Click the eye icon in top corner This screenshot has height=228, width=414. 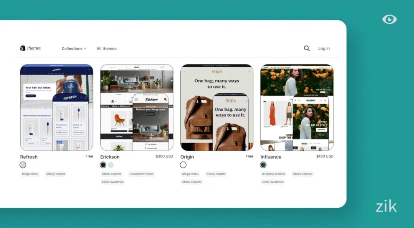pyautogui.click(x=389, y=19)
